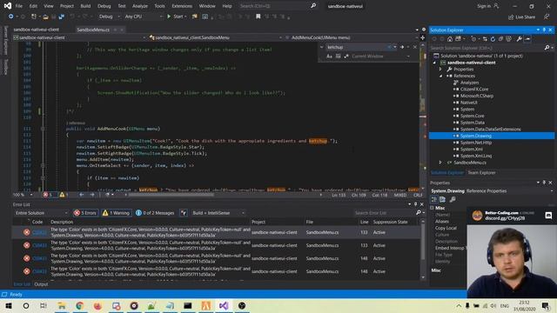Click the first error code link, line 133
Image resolution: width=557 pixels, height=313 pixels.
point(39,232)
